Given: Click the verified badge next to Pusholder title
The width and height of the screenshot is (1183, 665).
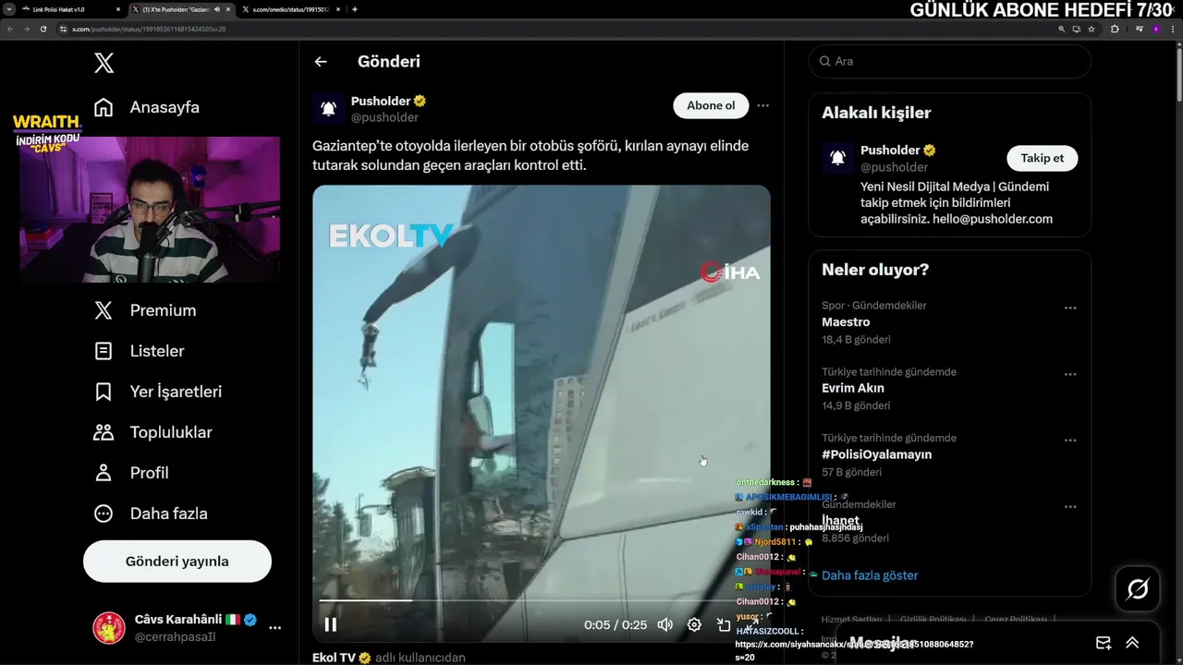Looking at the screenshot, I should point(420,101).
